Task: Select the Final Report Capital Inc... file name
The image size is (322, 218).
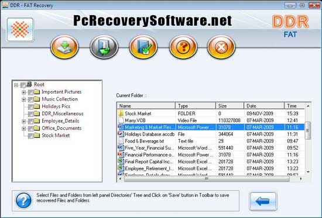Action: coord(149,162)
